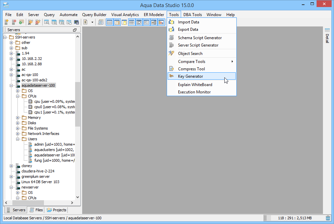The height and width of the screenshot is (224, 334).
Task: Open the Query Builder menu
Action: tap(94, 15)
